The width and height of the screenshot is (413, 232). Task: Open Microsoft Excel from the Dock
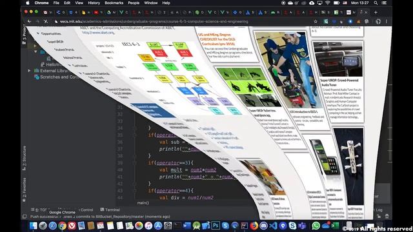point(335,226)
